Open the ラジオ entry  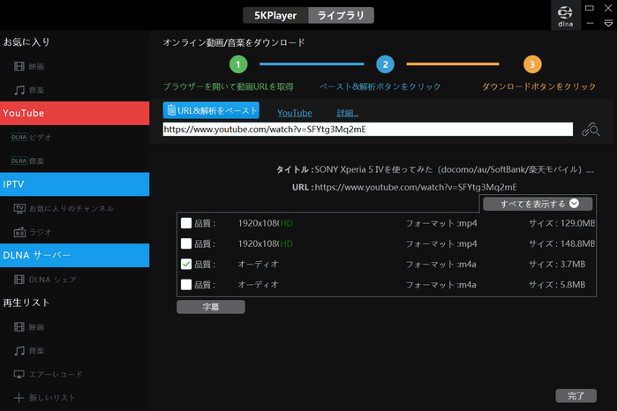[x=33, y=232]
